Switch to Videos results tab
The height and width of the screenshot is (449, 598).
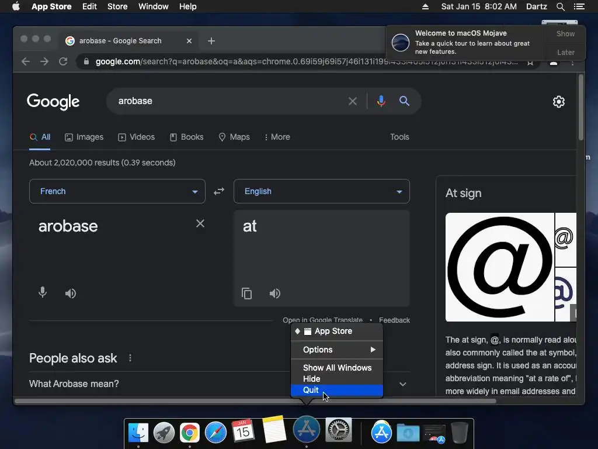(137, 137)
